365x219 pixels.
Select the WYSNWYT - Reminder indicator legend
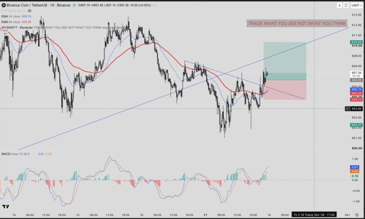(x=17, y=27)
